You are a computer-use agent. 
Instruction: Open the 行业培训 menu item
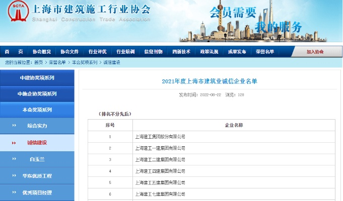point(125,52)
